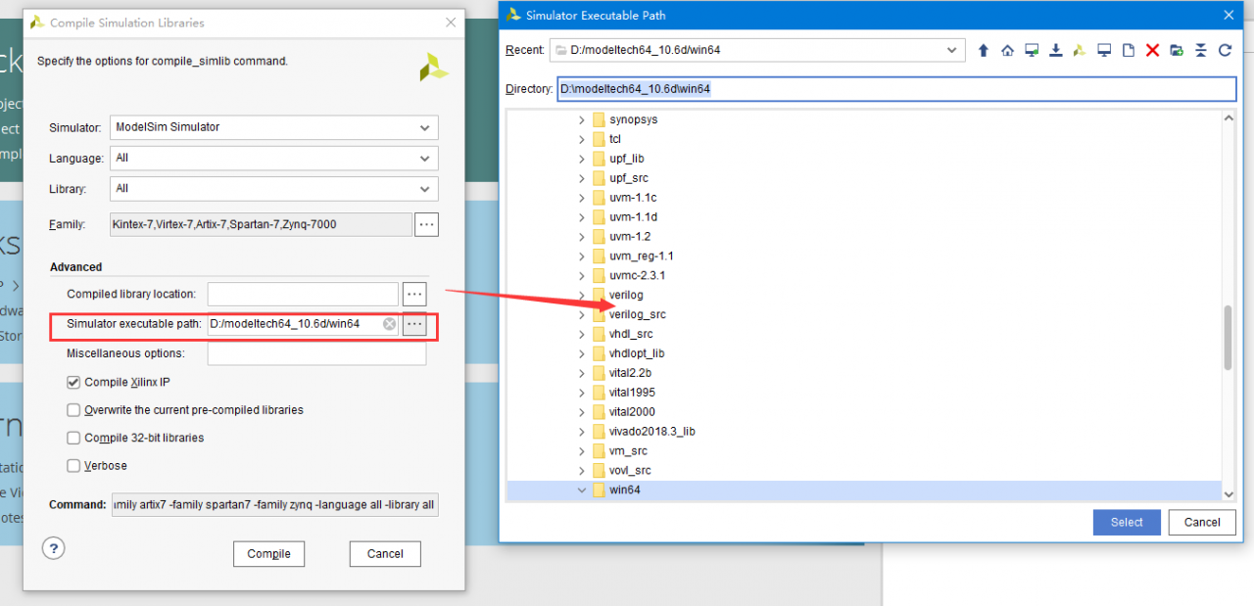
Task: Click the folder icon beside win64
Action: point(598,490)
